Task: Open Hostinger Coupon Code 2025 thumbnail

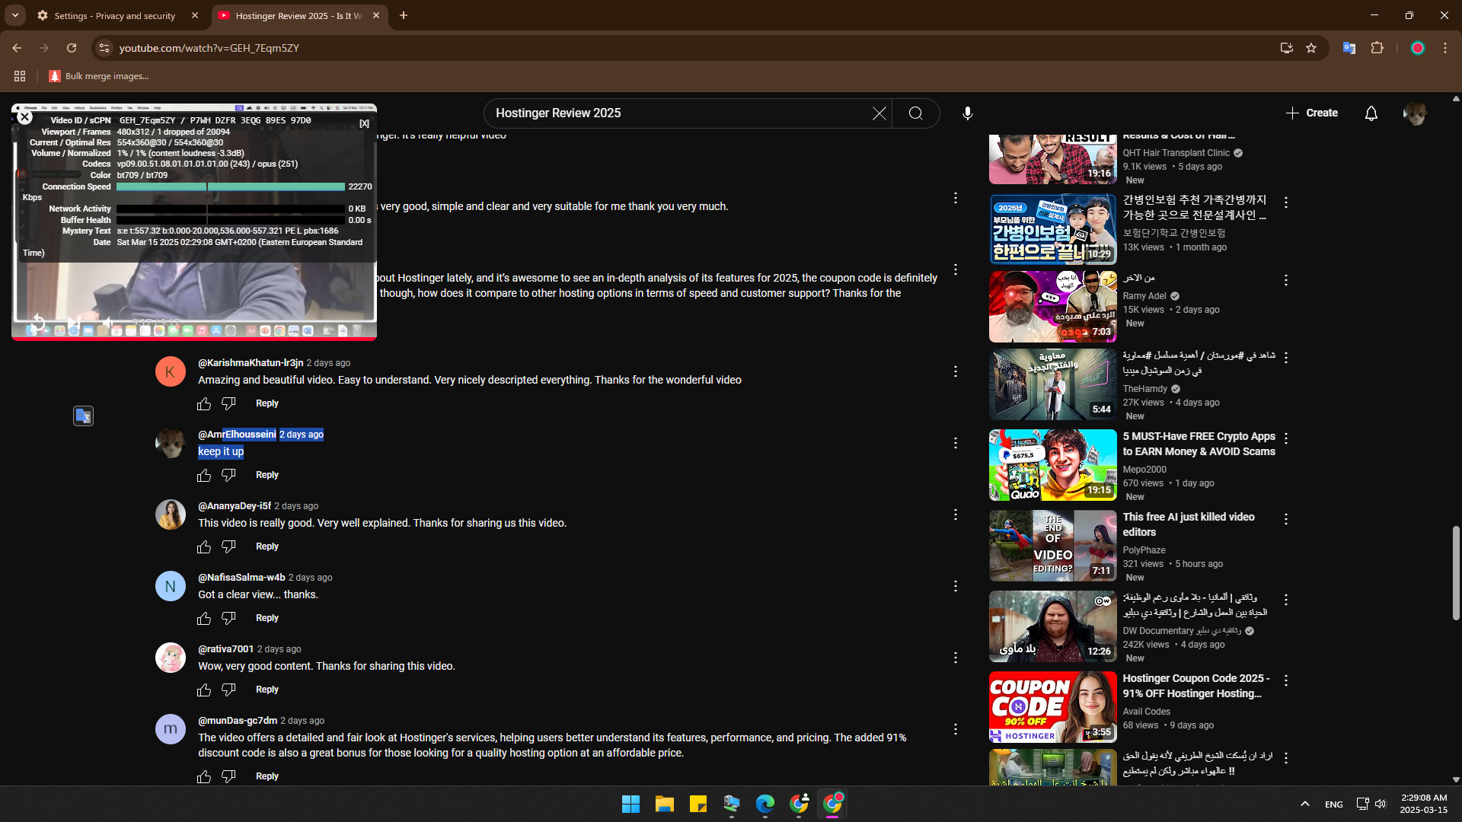Action: [1052, 707]
